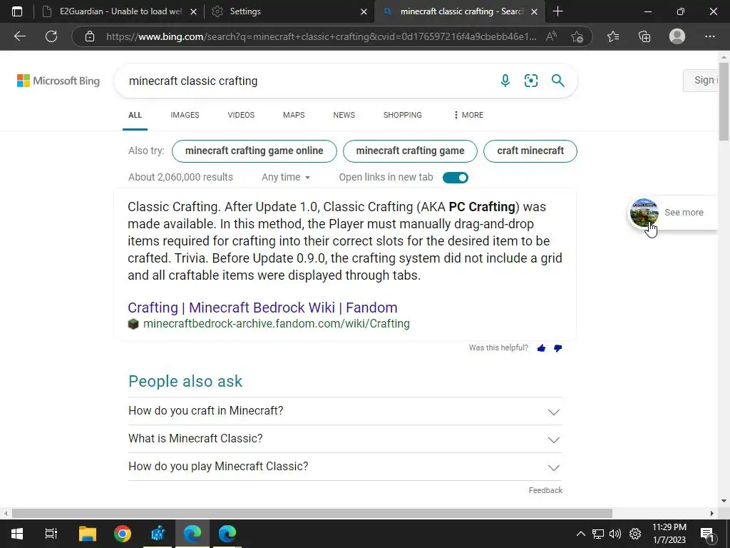Open Crafting Minecraft Bedrock Wiki link
The height and width of the screenshot is (548, 730).
(262, 308)
